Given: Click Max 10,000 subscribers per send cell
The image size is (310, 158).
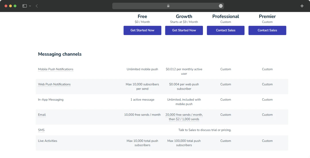Looking at the screenshot, I should pyautogui.click(x=142, y=86).
